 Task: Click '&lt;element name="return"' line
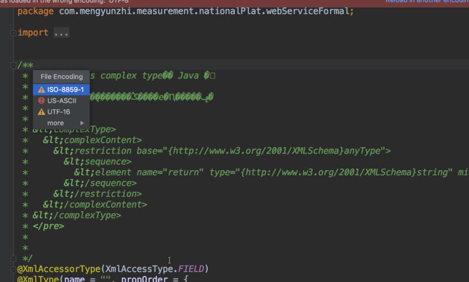(x=271, y=172)
